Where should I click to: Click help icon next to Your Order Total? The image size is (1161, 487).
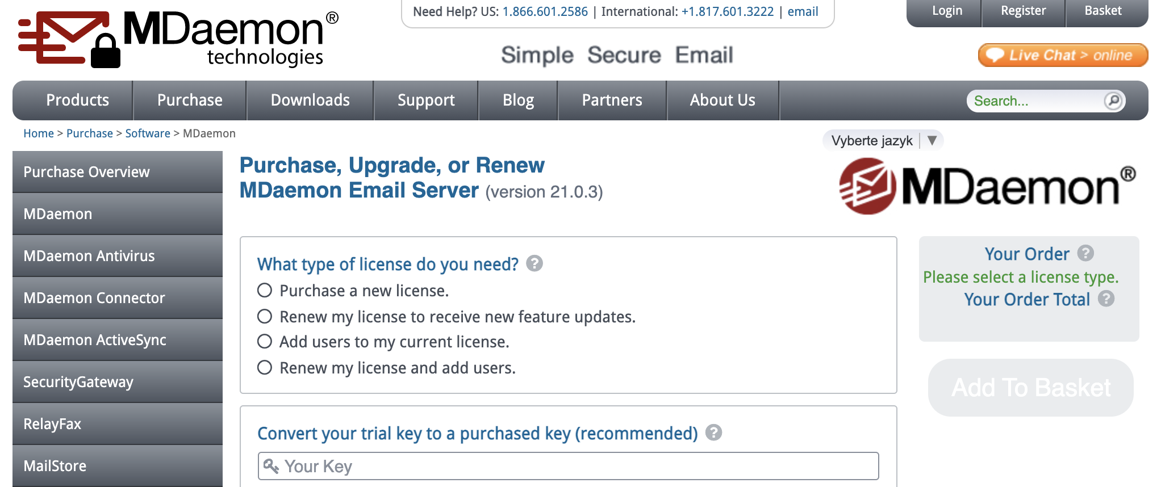1106,299
